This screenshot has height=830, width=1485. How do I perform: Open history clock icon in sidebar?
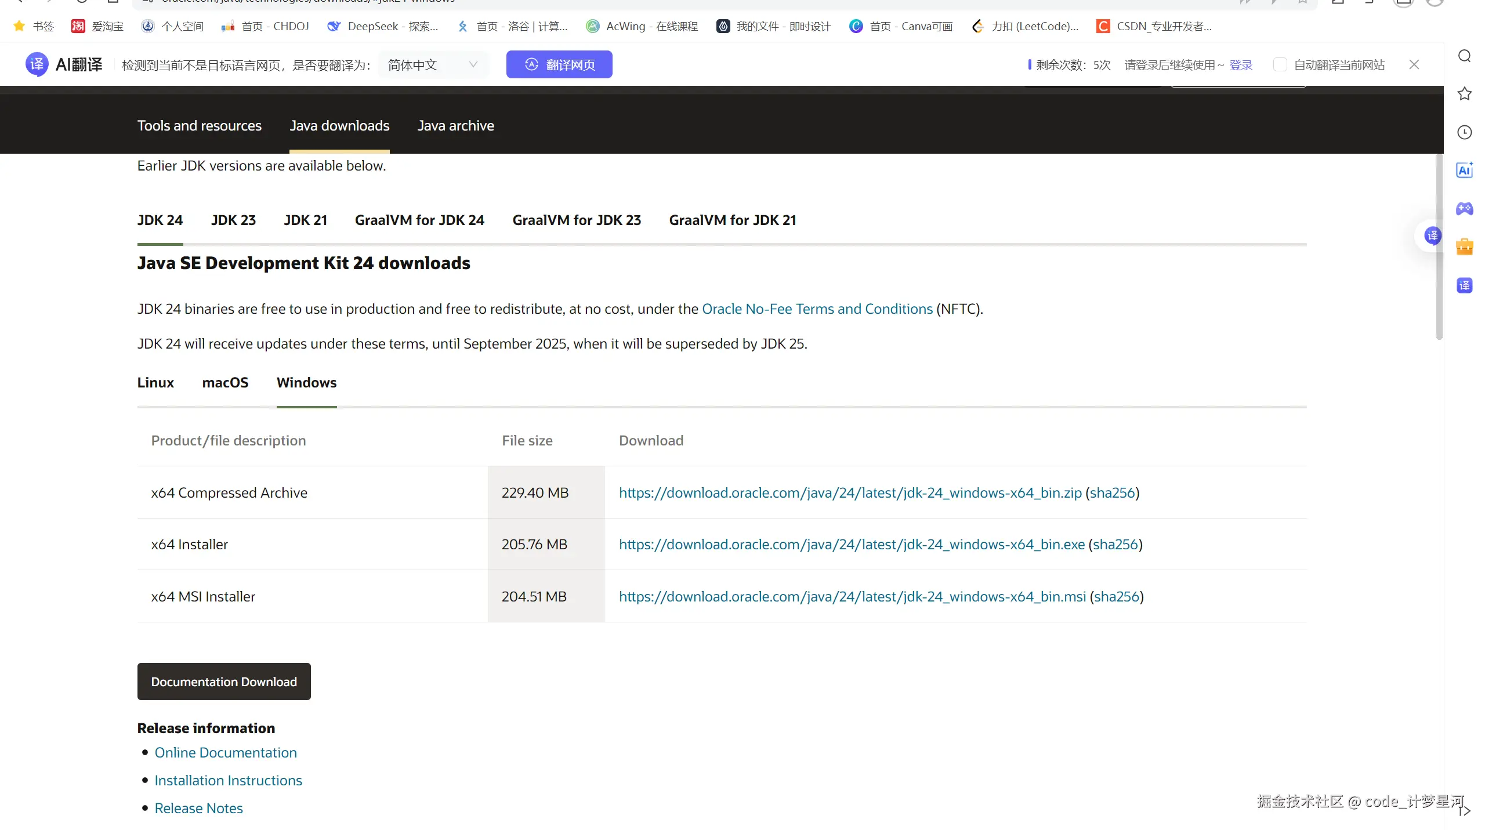click(x=1464, y=132)
